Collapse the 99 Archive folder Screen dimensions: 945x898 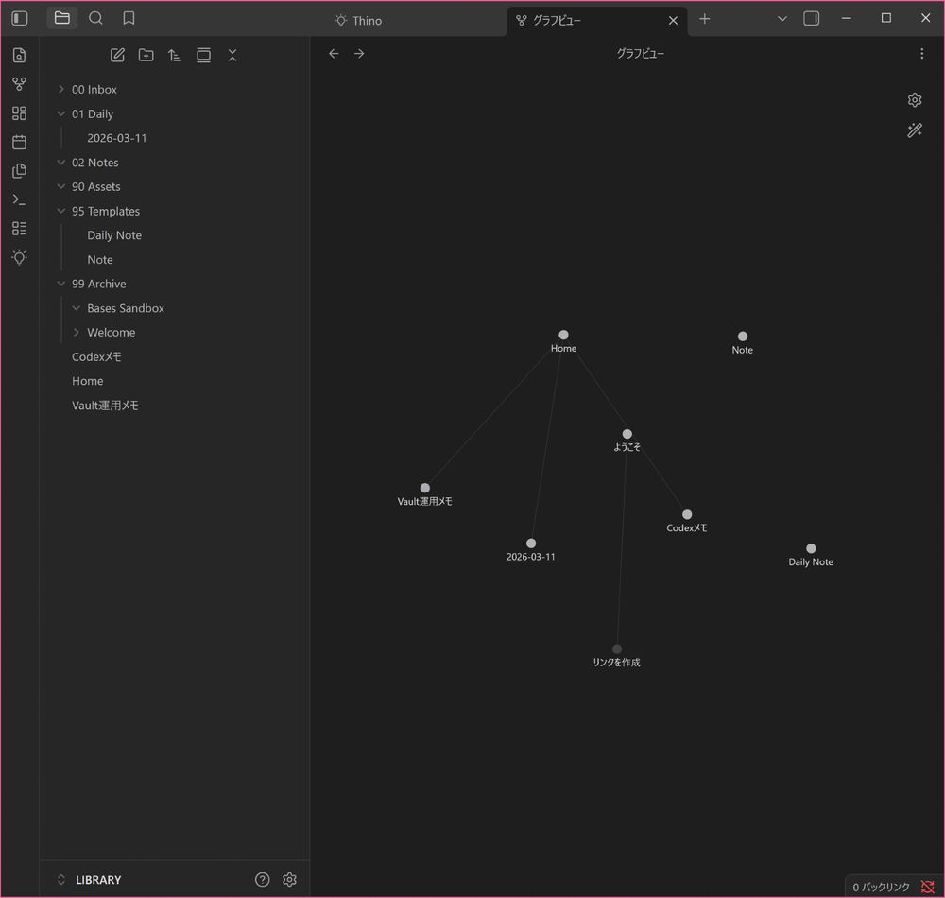[60, 284]
